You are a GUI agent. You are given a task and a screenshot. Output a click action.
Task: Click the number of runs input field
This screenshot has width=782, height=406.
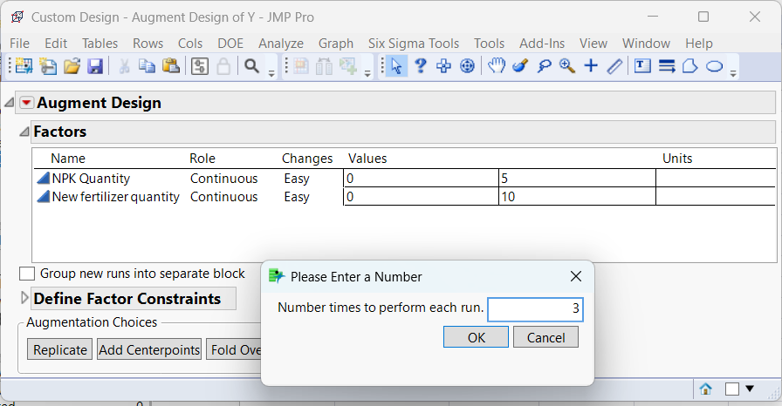(535, 309)
